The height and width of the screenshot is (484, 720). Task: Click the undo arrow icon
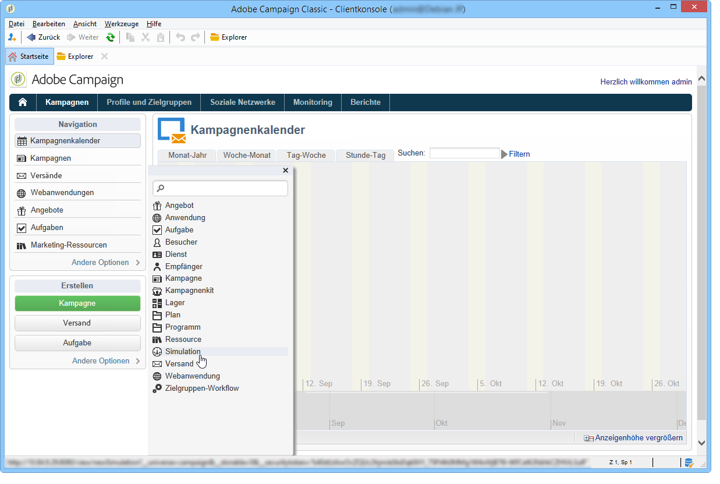click(180, 37)
